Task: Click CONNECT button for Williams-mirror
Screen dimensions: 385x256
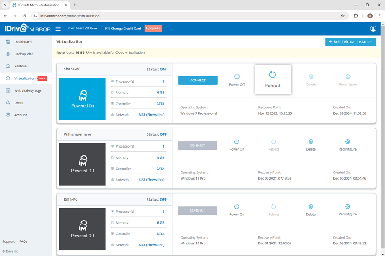Action: click(x=197, y=145)
